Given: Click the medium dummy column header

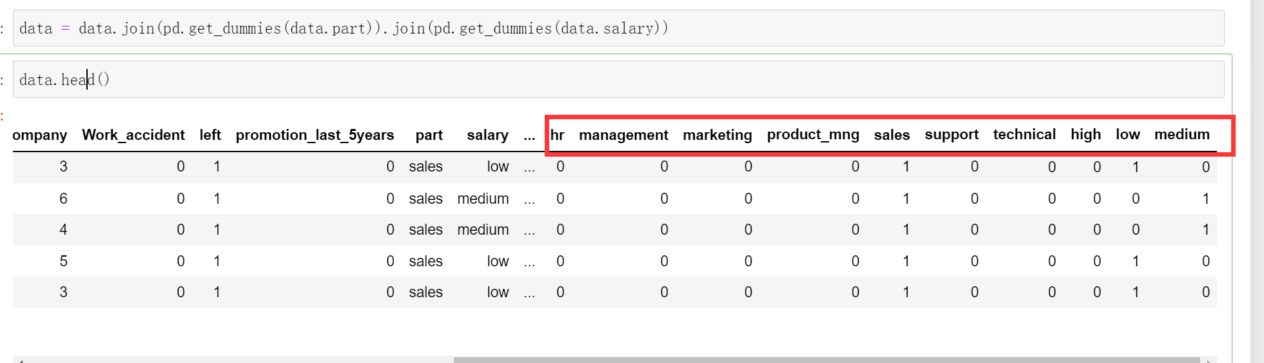Looking at the screenshot, I should (x=1181, y=135).
